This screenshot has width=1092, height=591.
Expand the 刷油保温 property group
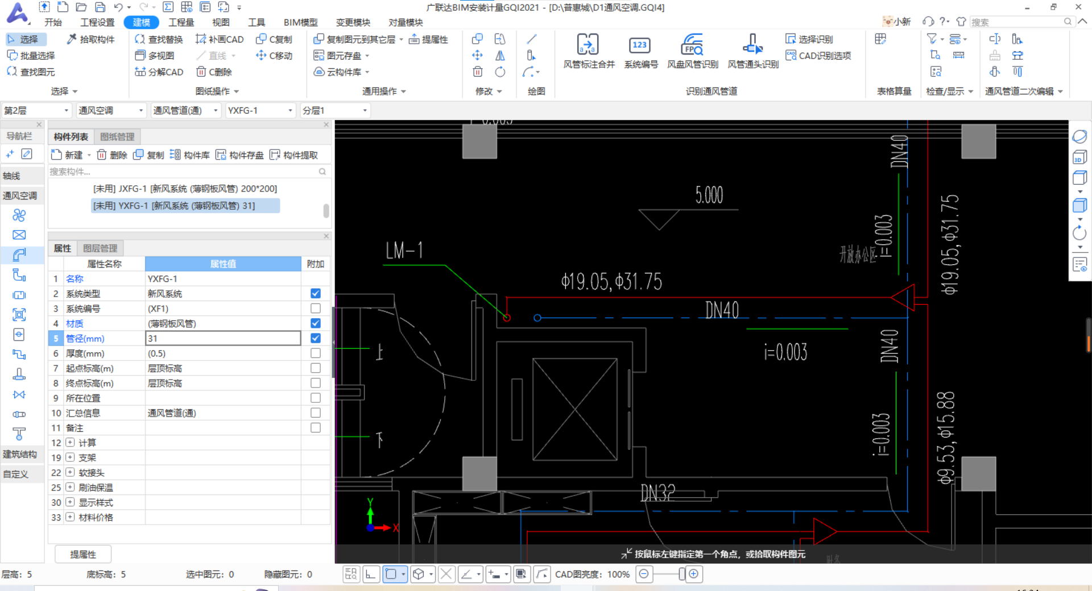point(70,488)
